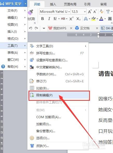Expand highlight color dropdown arrow
The height and width of the screenshot is (153, 113).
tap(97, 19)
